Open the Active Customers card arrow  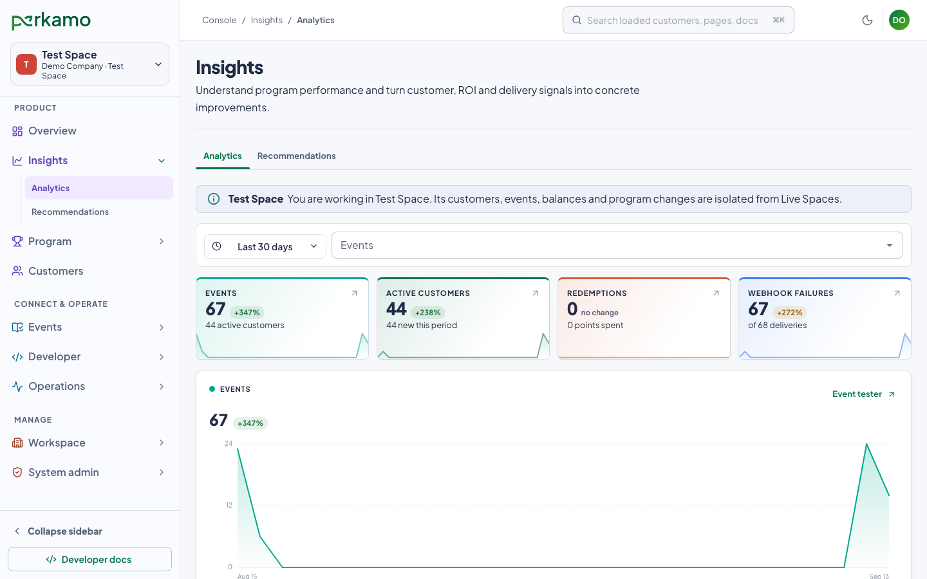535,293
